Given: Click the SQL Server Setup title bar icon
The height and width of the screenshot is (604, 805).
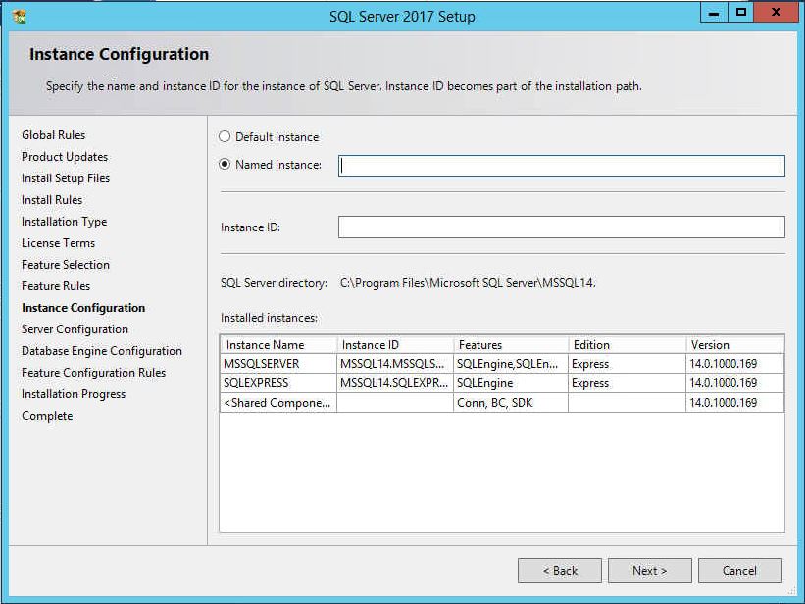Looking at the screenshot, I should pos(20,16).
